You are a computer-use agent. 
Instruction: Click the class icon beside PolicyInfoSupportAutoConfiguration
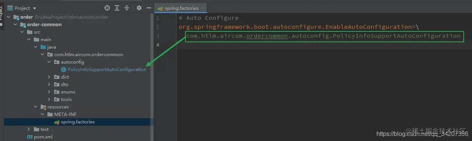pyautogui.click(x=64, y=70)
